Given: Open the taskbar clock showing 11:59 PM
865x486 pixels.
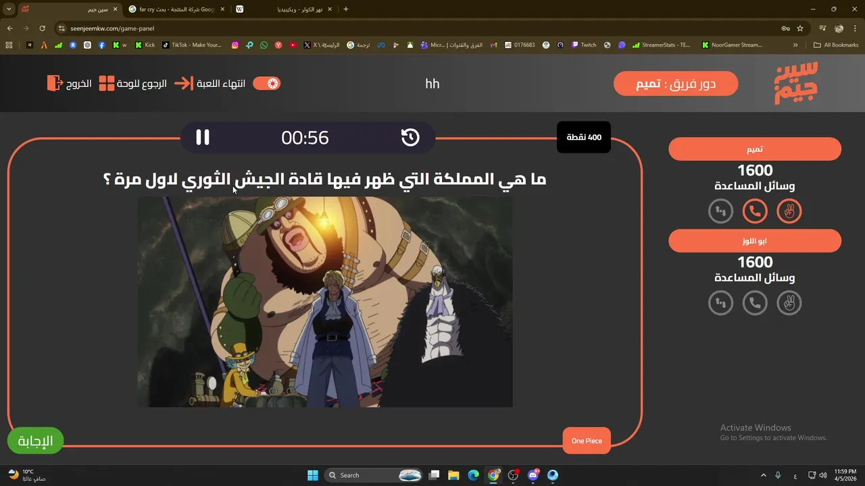Looking at the screenshot, I should tap(845, 475).
